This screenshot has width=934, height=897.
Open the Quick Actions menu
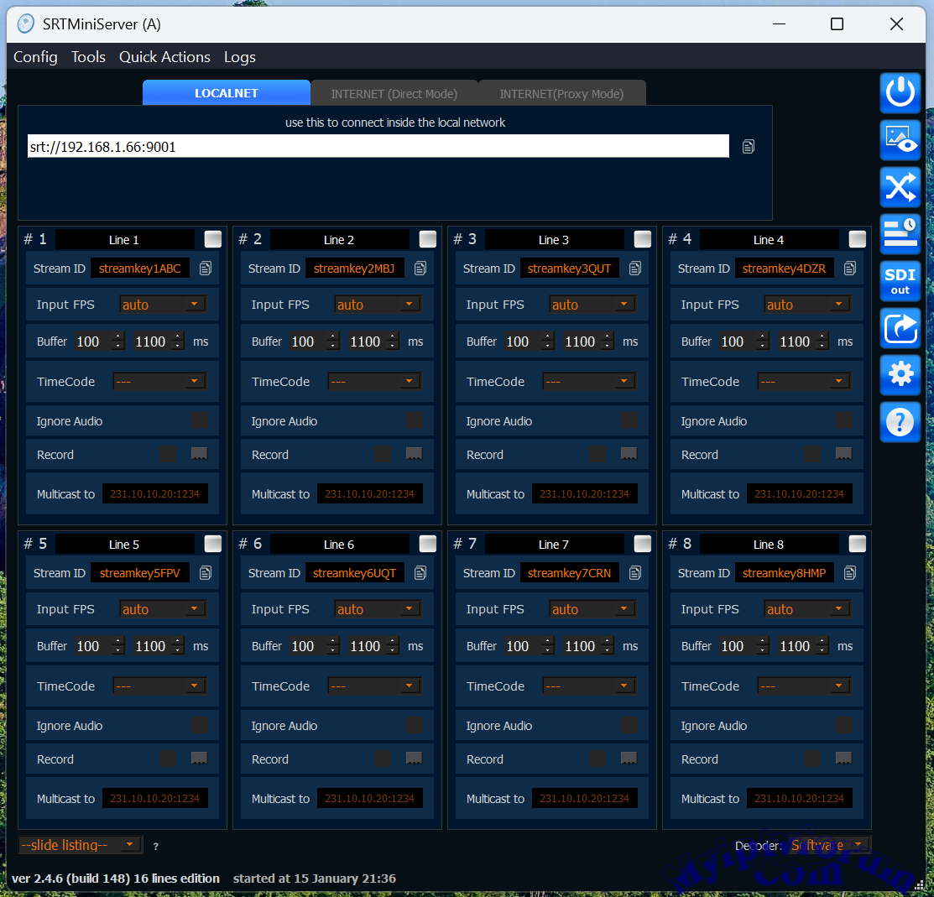coord(164,57)
